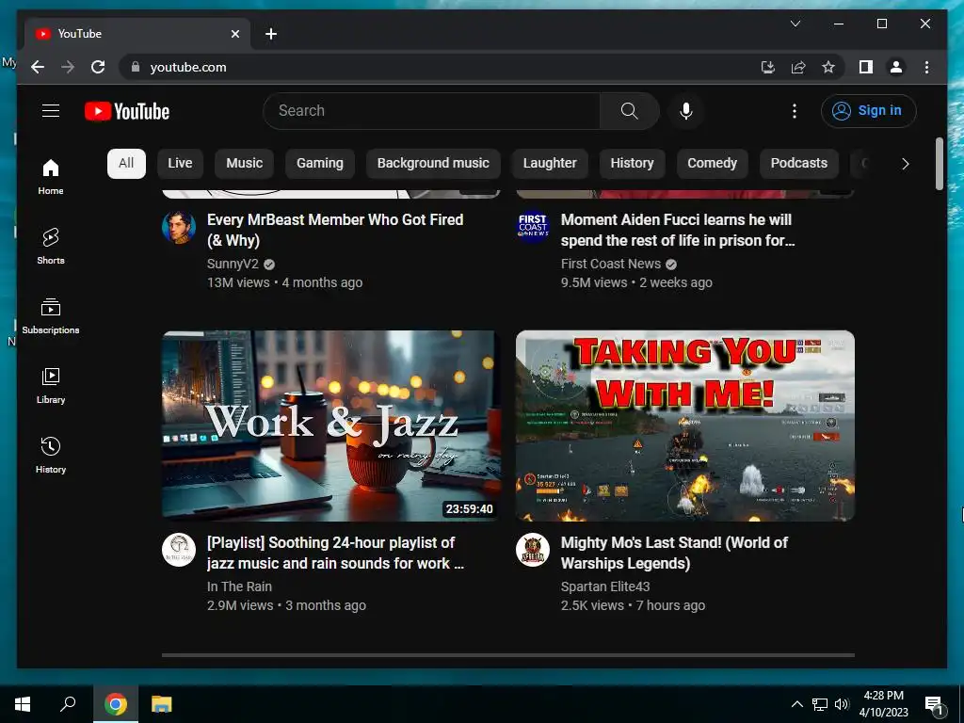Open Shorts from the sidebar
Image resolution: width=964 pixels, height=723 pixels.
coord(51,246)
